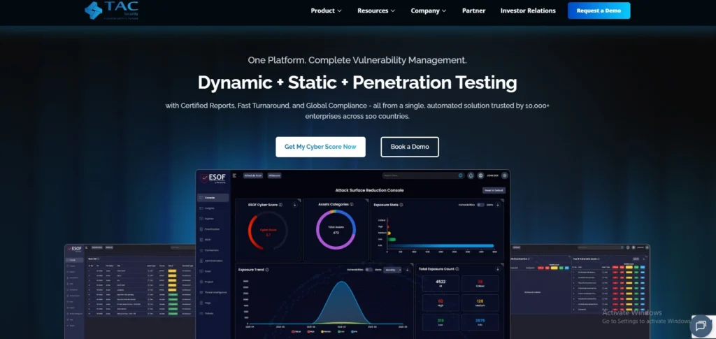Image resolution: width=716 pixels, height=339 pixels.
Task: Toggle the Medium legend in Exposure Trend
Action: point(327,332)
